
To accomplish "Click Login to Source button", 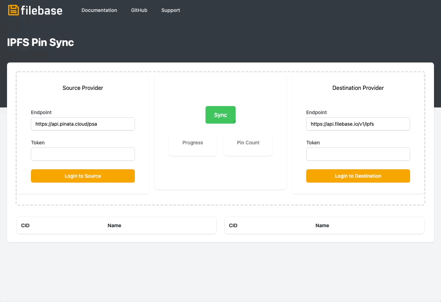I will [x=83, y=176].
